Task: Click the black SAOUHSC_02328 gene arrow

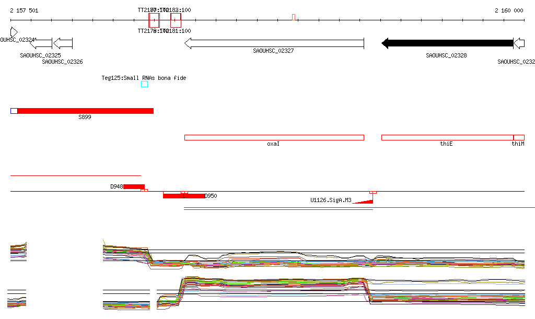Action: pos(447,43)
